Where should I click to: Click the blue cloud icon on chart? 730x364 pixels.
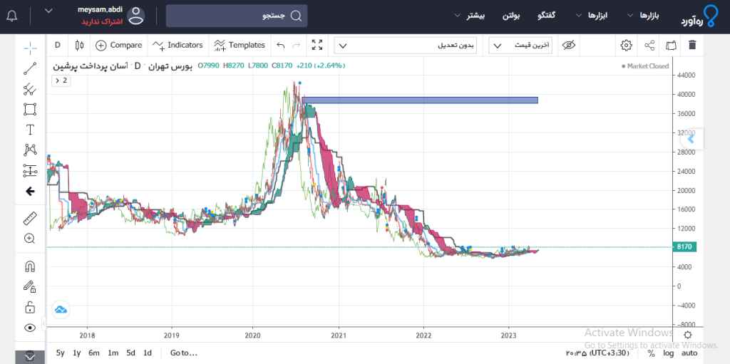[x=61, y=309]
